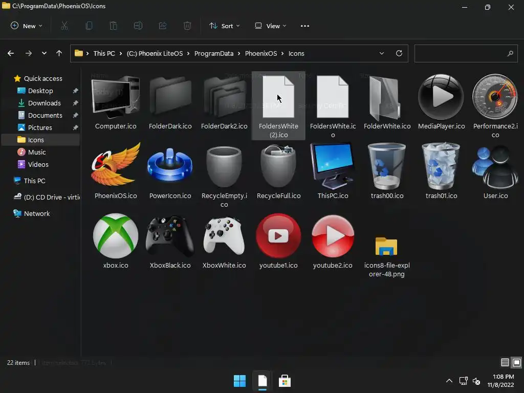The width and height of the screenshot is (524, 393).
Task: Select the xbox.ico file
Action: [116, 242]
